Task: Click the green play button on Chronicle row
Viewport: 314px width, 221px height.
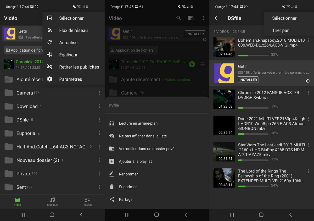Action: (192, 64)
